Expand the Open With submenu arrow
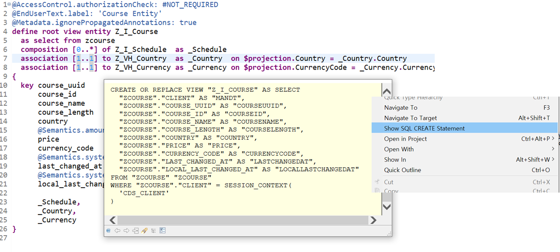Viewport: 560px width, 252px height. point(553,149)
